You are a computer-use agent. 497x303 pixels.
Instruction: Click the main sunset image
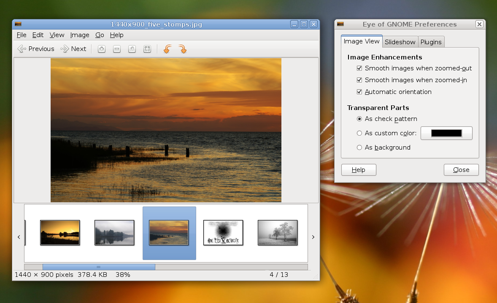(166, 130)
